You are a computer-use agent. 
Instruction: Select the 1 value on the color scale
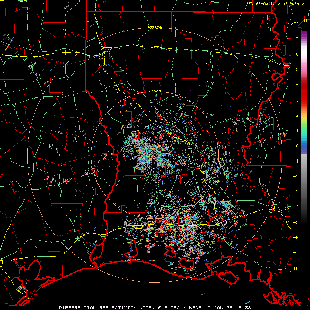click(297, 131)
